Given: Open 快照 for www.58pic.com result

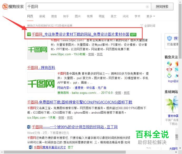Looking at the screenshot, I should pos(91,54).
